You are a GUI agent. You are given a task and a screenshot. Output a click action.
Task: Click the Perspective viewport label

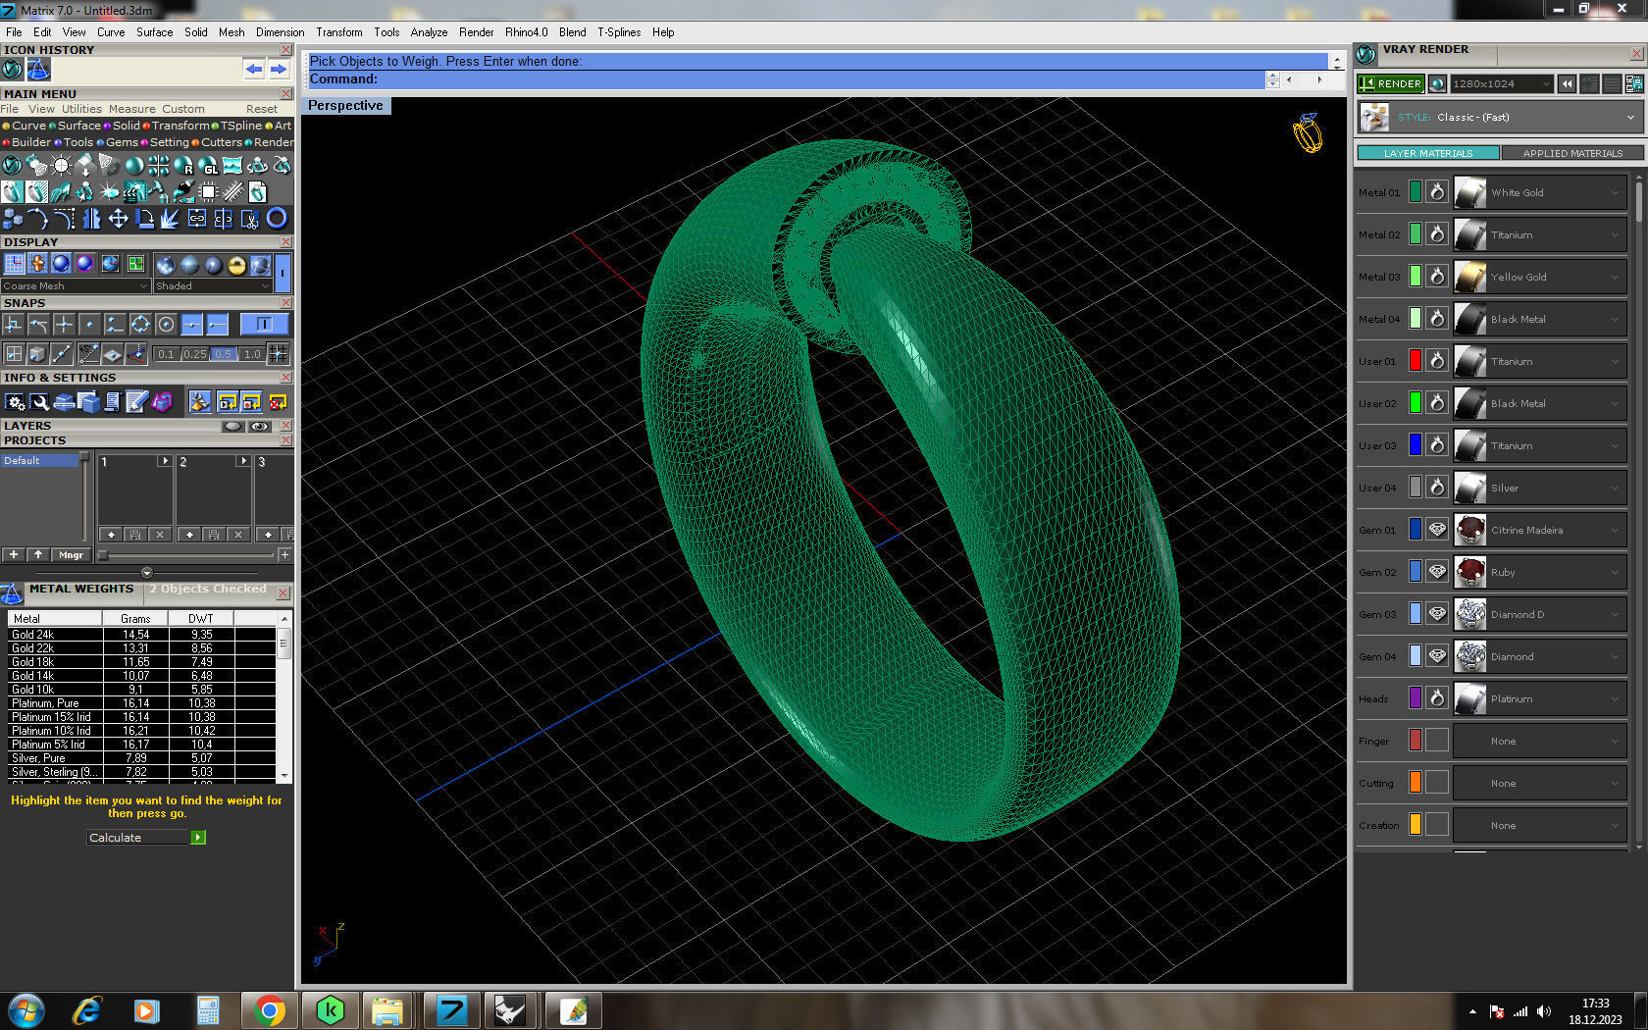[x=345, y=106]
